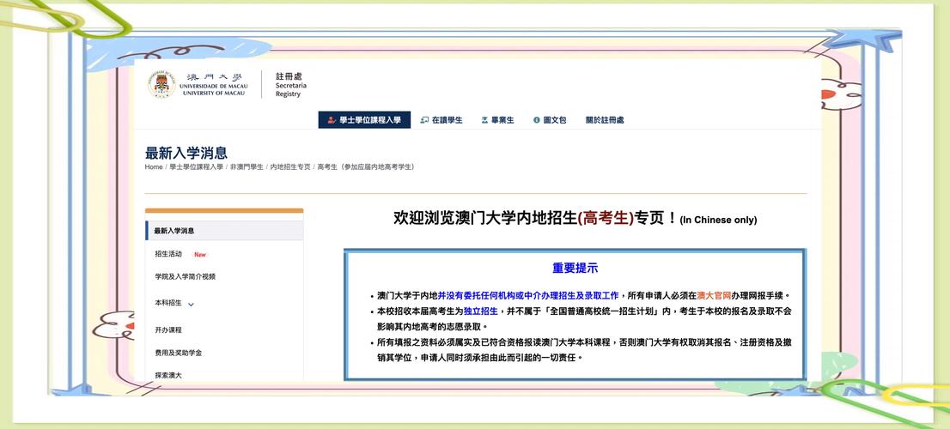950x429 pixels.
Task: Open the 學士學位課程入學 nav tab
Action: pyautogui.click(x=364, y=120)
